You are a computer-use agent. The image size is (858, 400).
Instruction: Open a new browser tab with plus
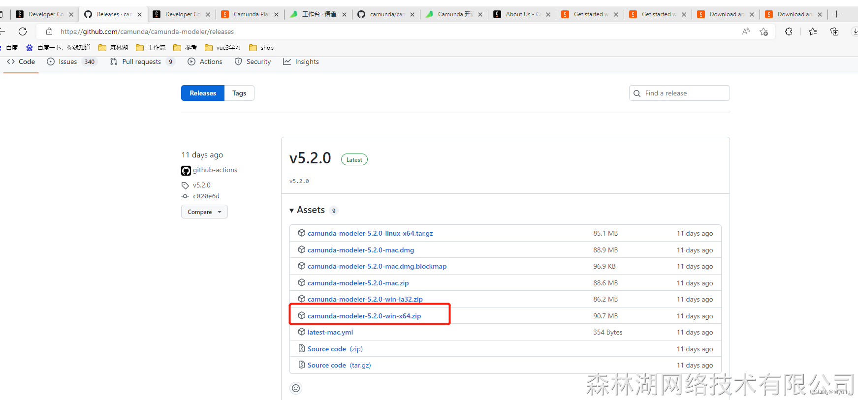click(x=836, y=14)
